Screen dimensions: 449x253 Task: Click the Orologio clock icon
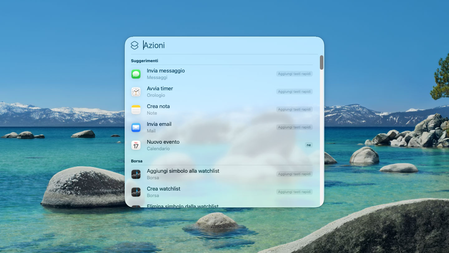click(x=136, y=92)
